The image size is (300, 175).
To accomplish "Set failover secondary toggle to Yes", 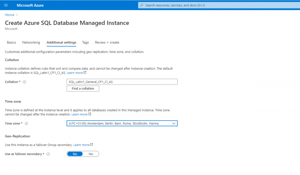I will (91, 154).
